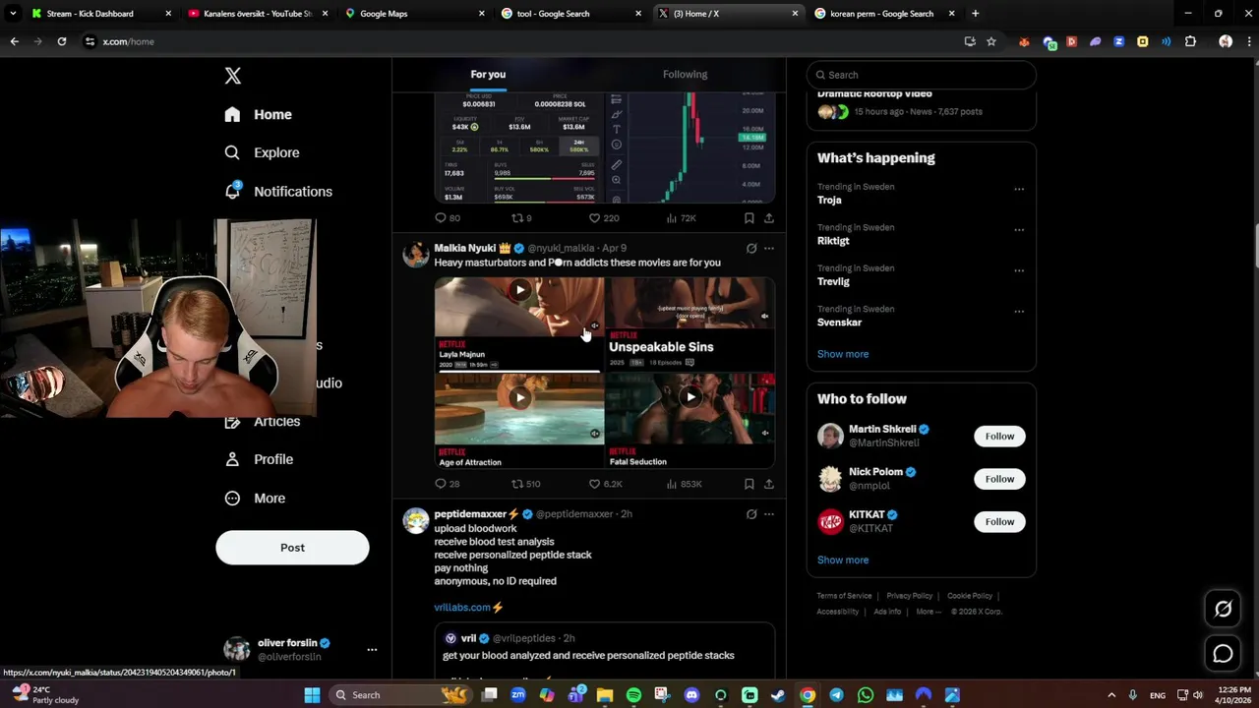
Task: Show more trends under What's happening
Action: [843, 354]
